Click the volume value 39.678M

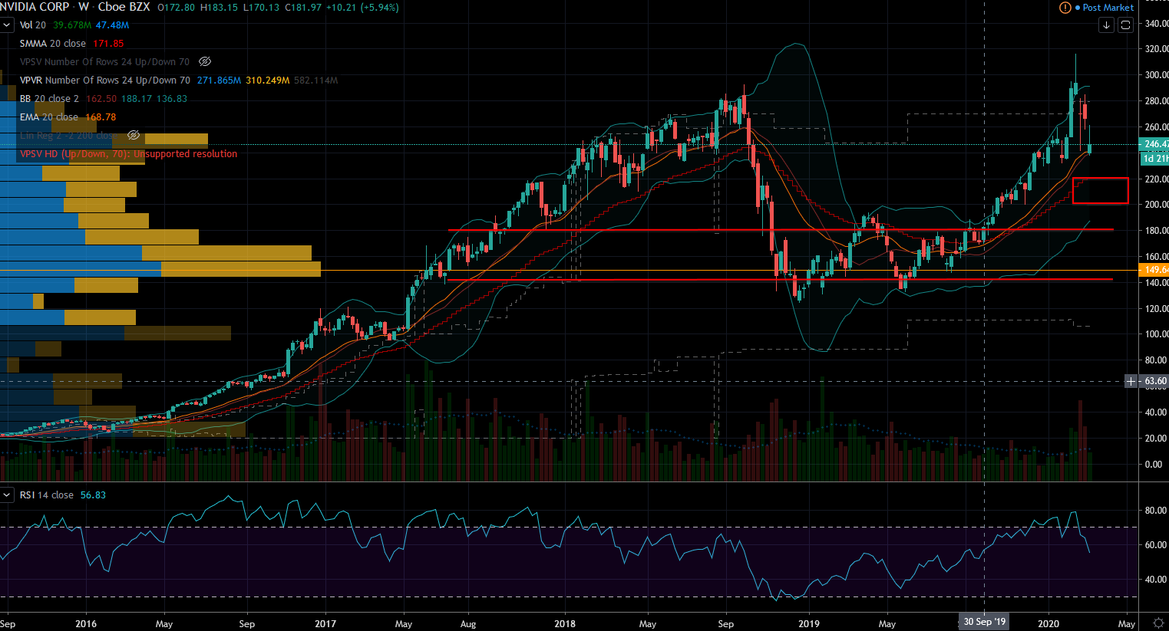[x=71, y=25]
